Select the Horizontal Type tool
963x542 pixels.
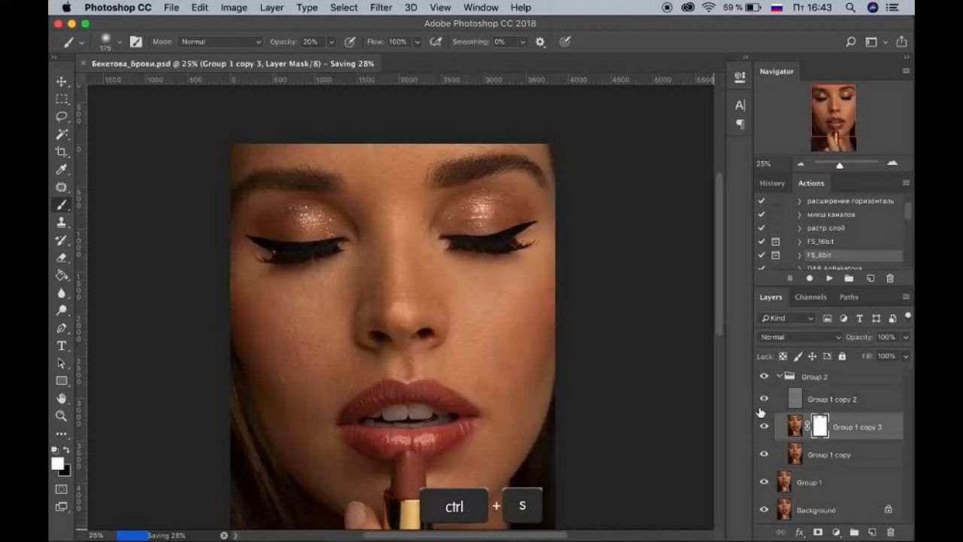click(62, 346)
